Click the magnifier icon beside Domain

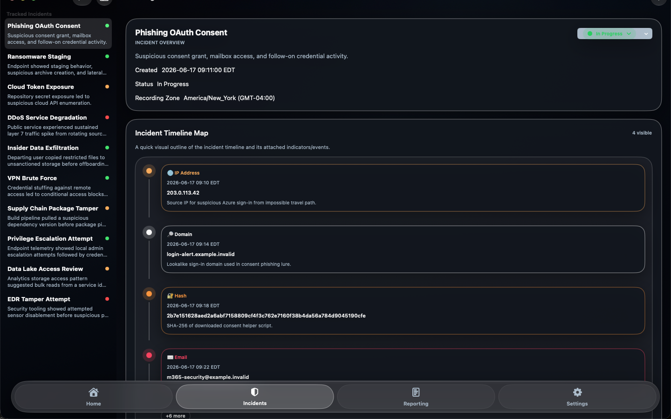[x=170, y=234]
